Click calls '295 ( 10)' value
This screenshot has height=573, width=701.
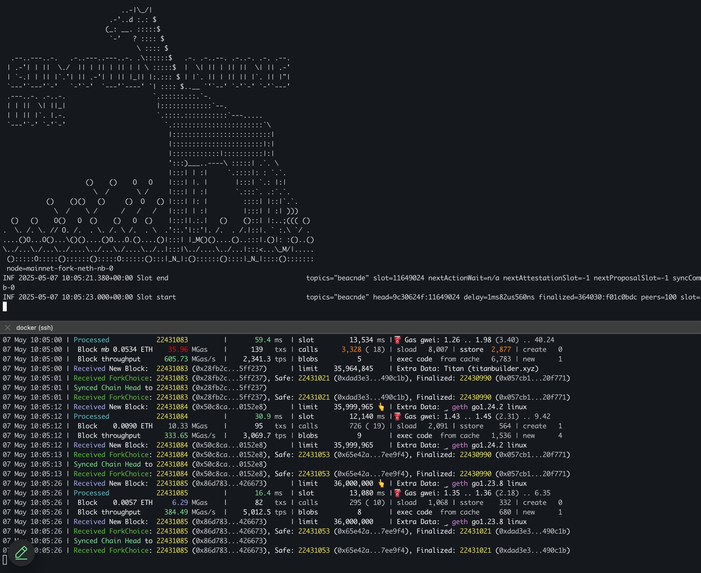(367, 503)
